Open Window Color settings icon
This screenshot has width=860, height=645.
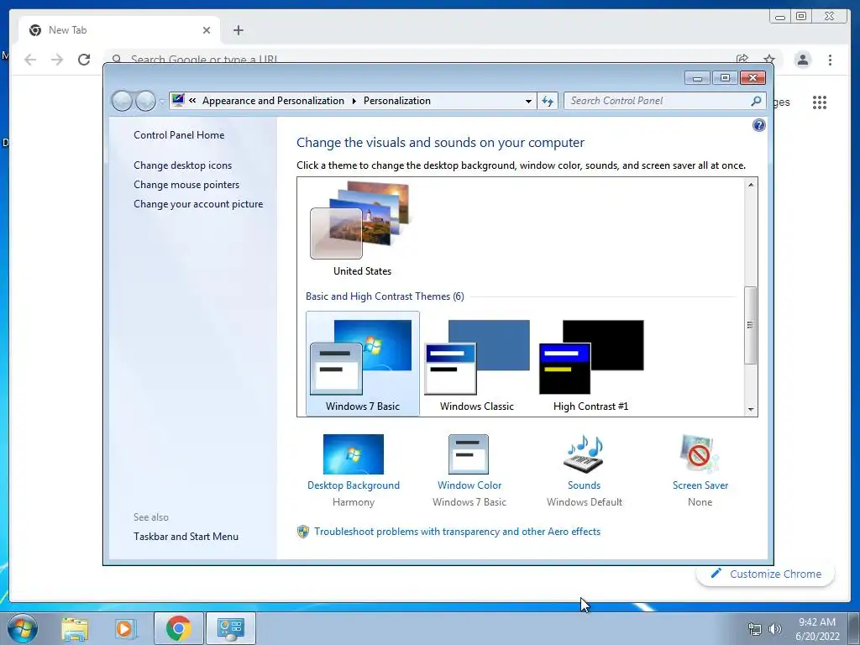point(469,454)
